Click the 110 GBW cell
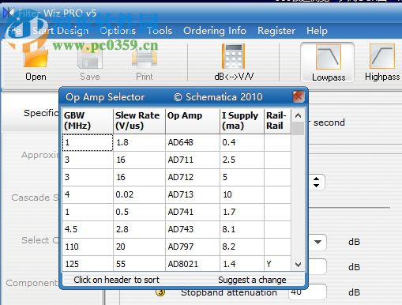Screen dimensions: 402x305 point(88,247)
